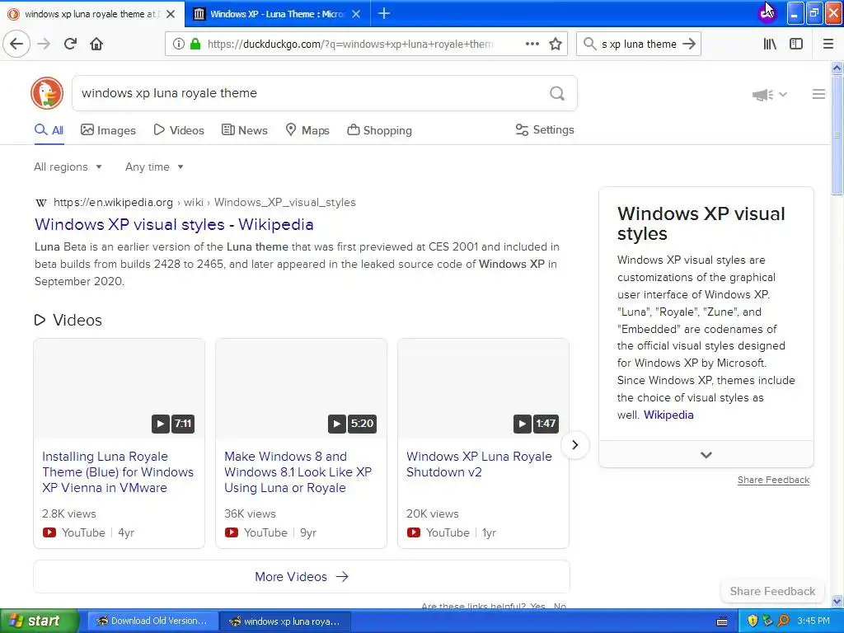Switch to Shopping results
844x633 pixels.
379,130
